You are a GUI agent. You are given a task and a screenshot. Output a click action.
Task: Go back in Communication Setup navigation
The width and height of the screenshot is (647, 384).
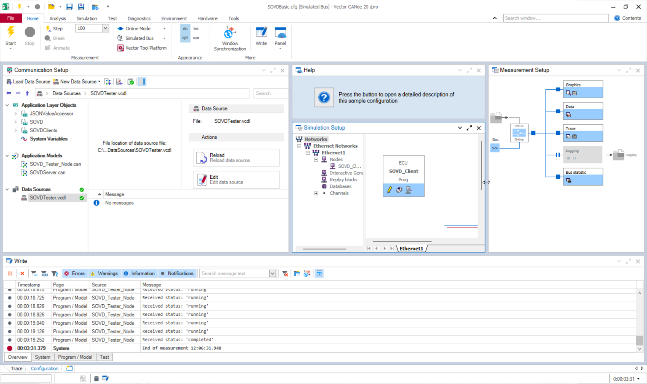[x=9, y=93]
